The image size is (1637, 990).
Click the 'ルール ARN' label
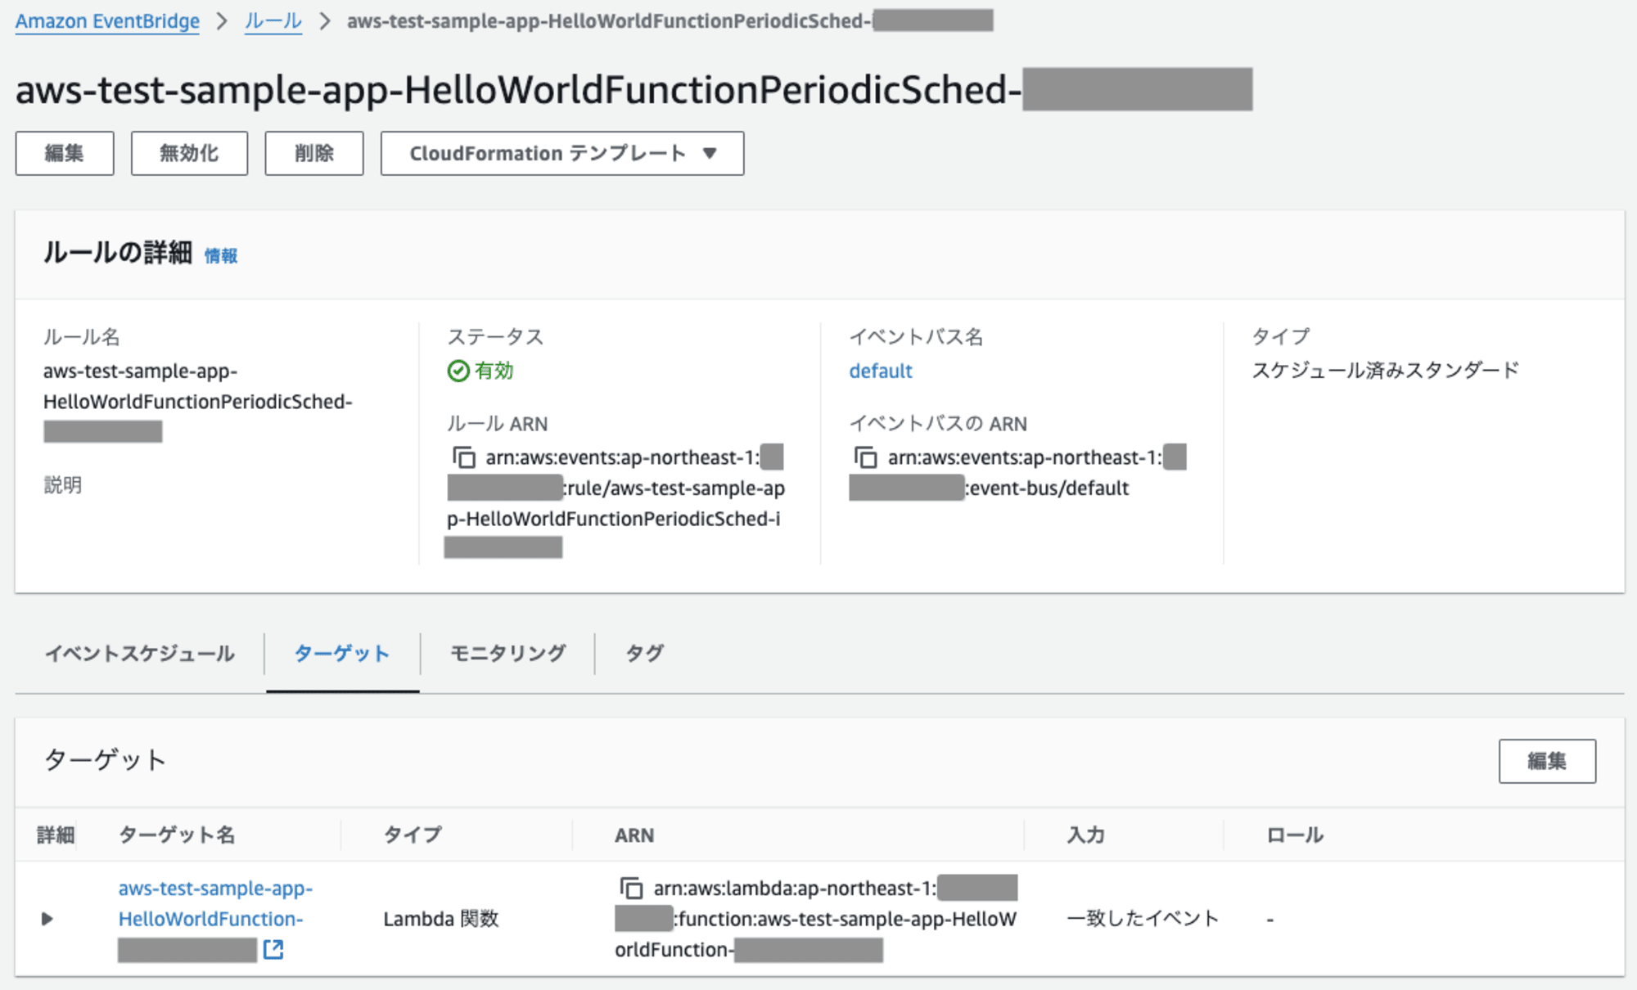coord(497,424)
